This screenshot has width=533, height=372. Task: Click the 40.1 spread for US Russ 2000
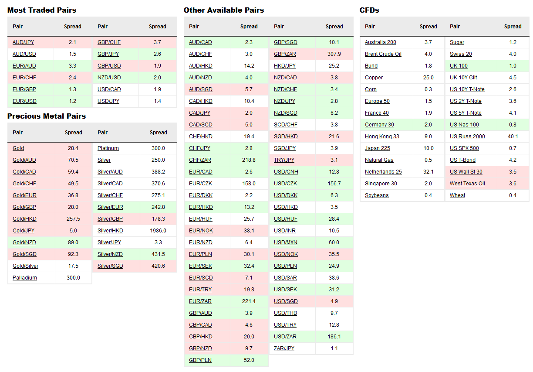513,137
